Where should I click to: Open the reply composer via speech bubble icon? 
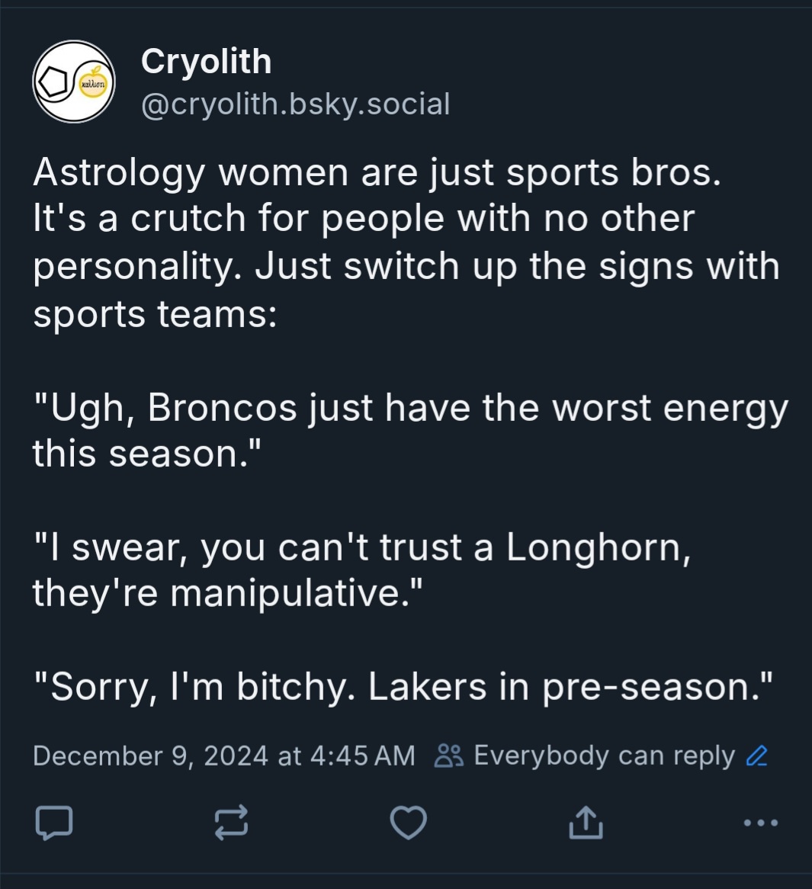click(54, 822)
